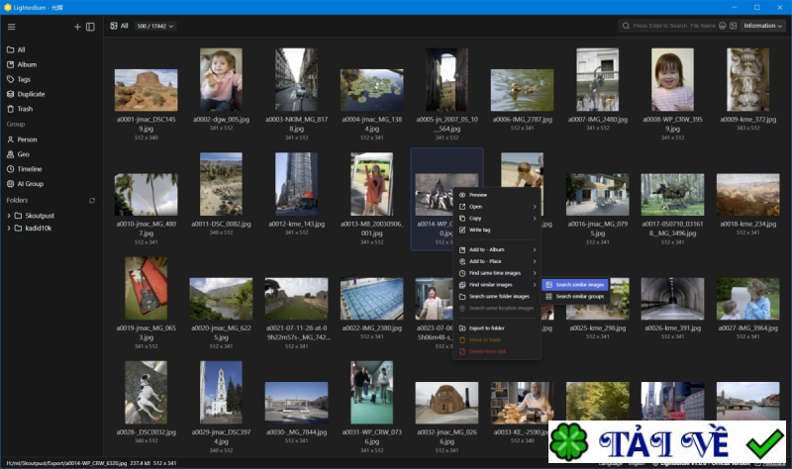Screen dimensions: 792x469
Task: Open the Information dropdown
Action: [x=764, y=26]
